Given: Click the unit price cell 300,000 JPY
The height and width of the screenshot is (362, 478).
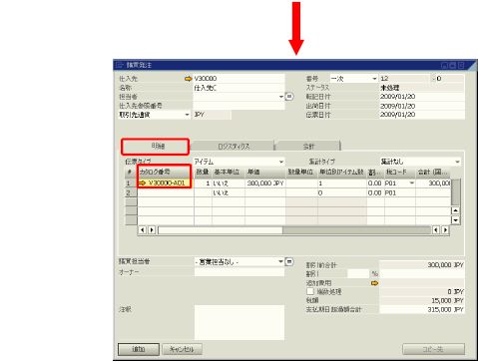Looking at the screenshot, I should (x=265, y=183).
